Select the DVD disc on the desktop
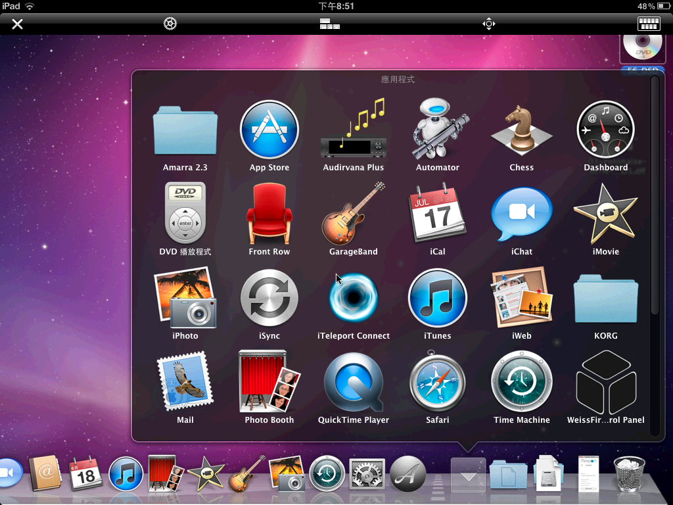Image resolution: width=673 pixels, height=505 pixels. click(642, 49)
